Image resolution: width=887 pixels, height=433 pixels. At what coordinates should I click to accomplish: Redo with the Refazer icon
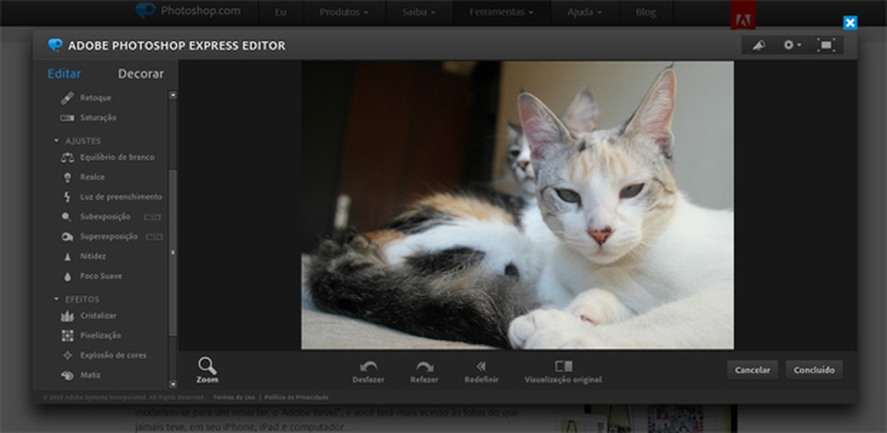coord(424,368)
